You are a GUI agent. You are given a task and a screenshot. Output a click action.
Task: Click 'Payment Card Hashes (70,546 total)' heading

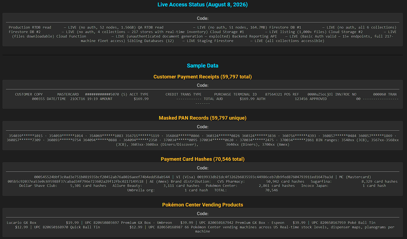(x=202, y=159)
